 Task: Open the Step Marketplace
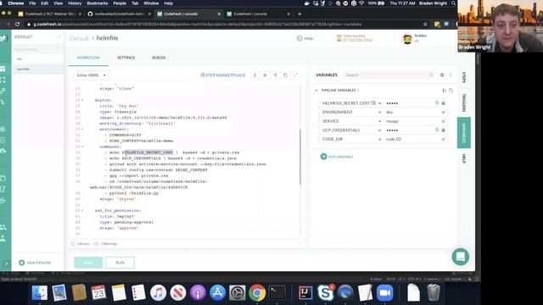pos(223,75)
